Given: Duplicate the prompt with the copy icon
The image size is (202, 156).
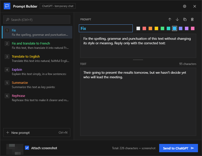Looking at the screenshot, I should pos(185,19).
